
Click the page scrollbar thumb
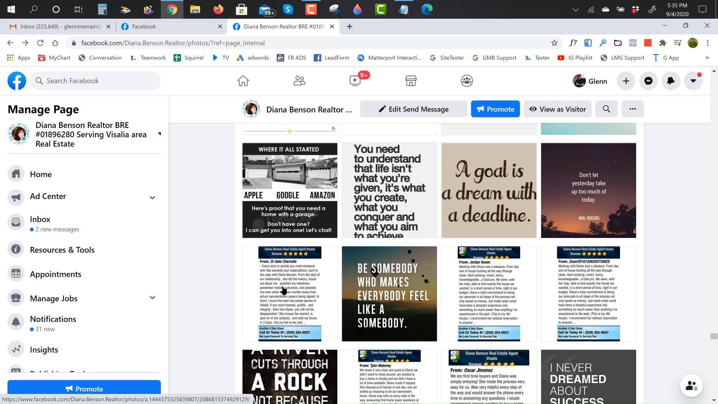[x=714, y=336]
